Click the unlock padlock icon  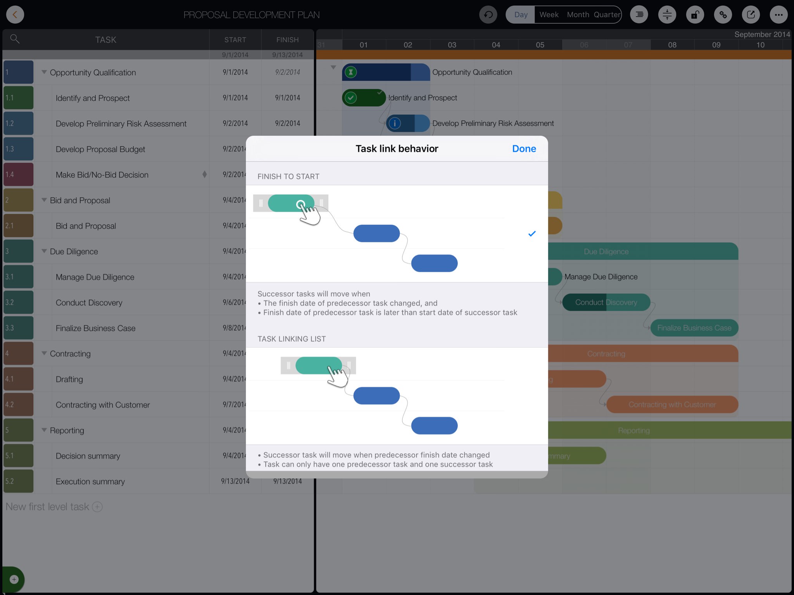tap(695, 15)
